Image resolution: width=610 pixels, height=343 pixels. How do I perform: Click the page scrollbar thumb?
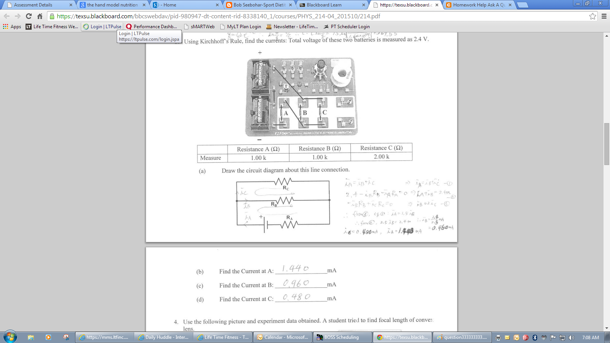607,144
